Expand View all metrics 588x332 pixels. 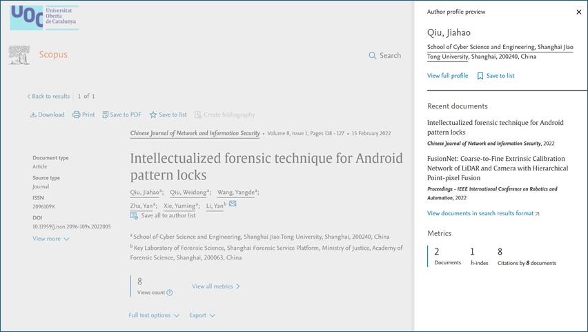pyautogui.click(x=216, y=286)
